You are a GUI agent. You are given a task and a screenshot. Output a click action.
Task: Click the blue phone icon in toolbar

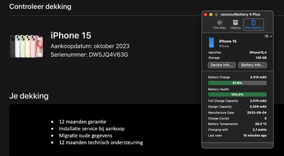click(253, 23)
